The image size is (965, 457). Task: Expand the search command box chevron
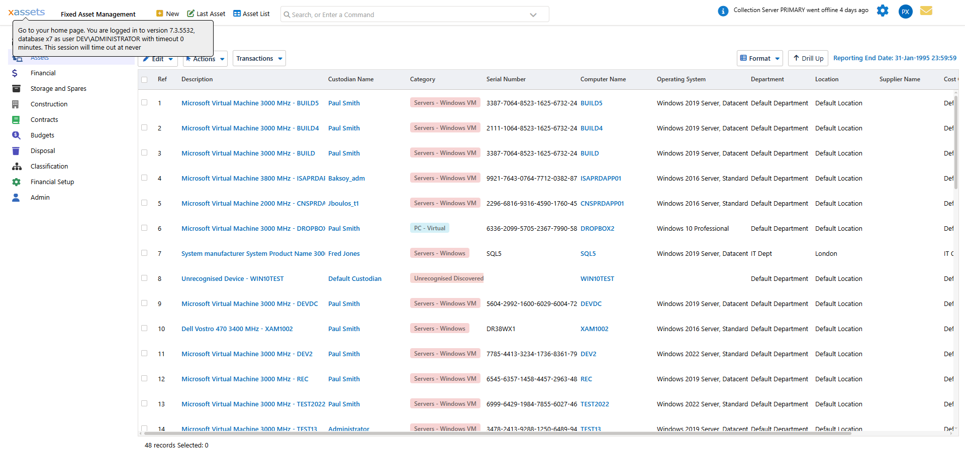coord(533,15)
